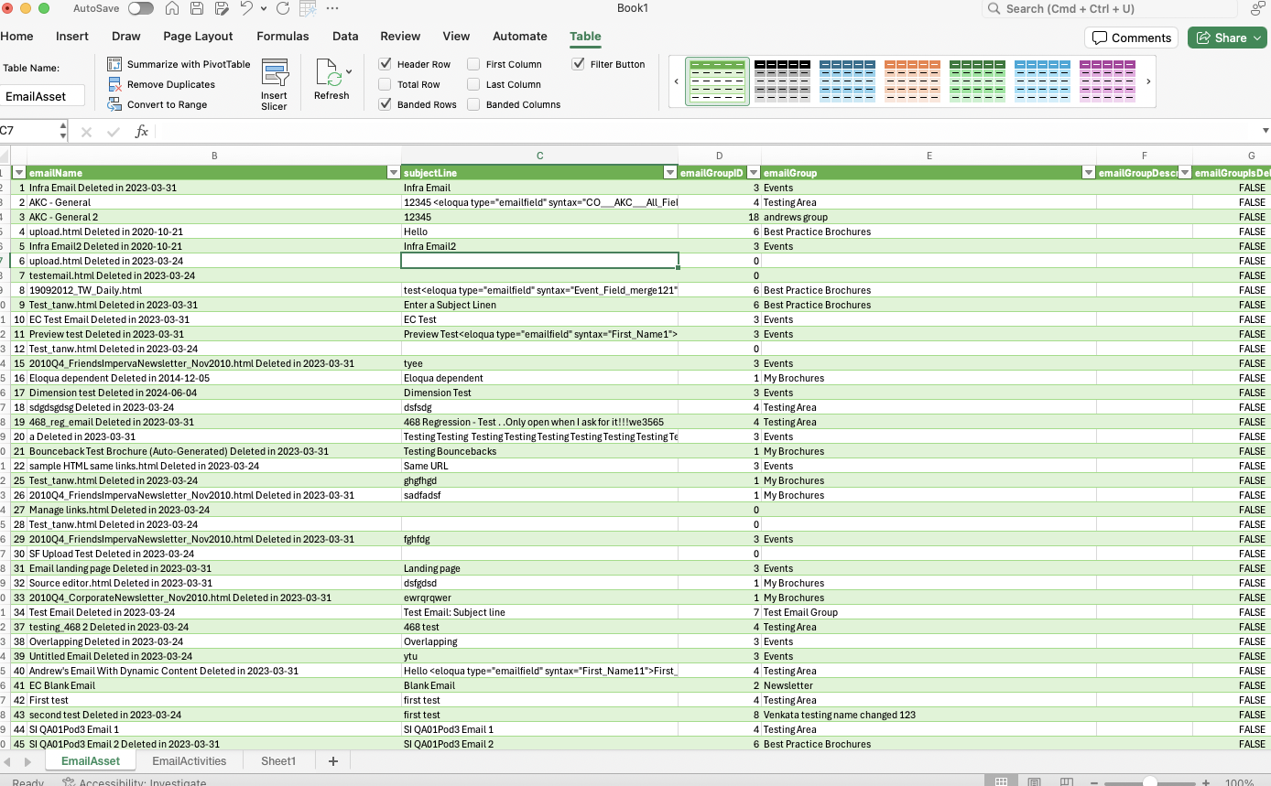Click the previous sheet navigation arrow
The height and width of the screenshot is (786, 1271).
(9, 761)
